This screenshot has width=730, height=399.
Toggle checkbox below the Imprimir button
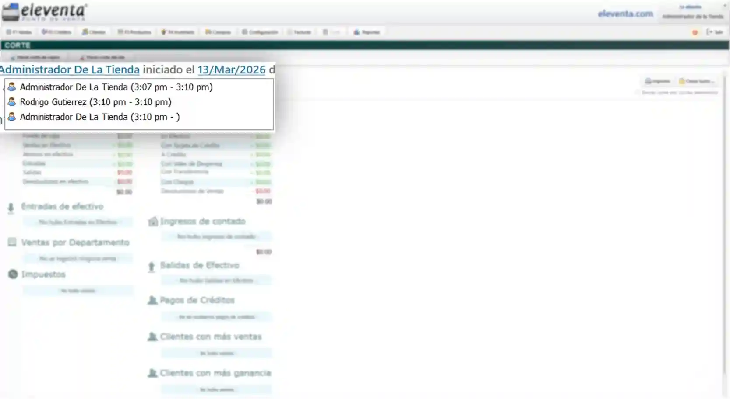tap(638, 93)
